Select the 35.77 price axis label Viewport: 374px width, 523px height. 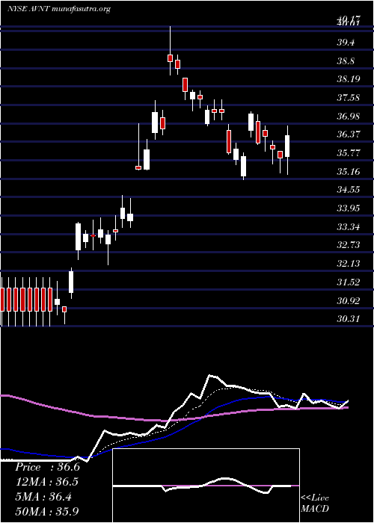(x=349, y=153)
